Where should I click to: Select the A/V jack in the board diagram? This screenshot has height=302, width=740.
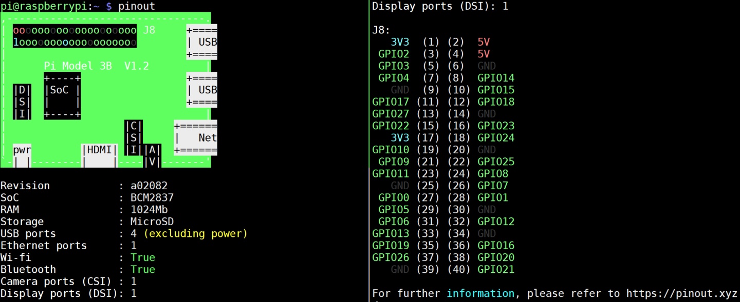click(x=154, y=154)
